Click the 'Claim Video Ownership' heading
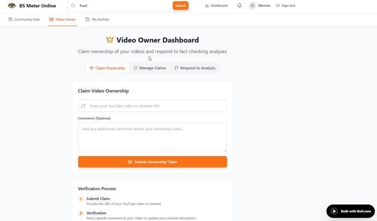This screenshot has height=221, width=377. [x=103, y=91]
